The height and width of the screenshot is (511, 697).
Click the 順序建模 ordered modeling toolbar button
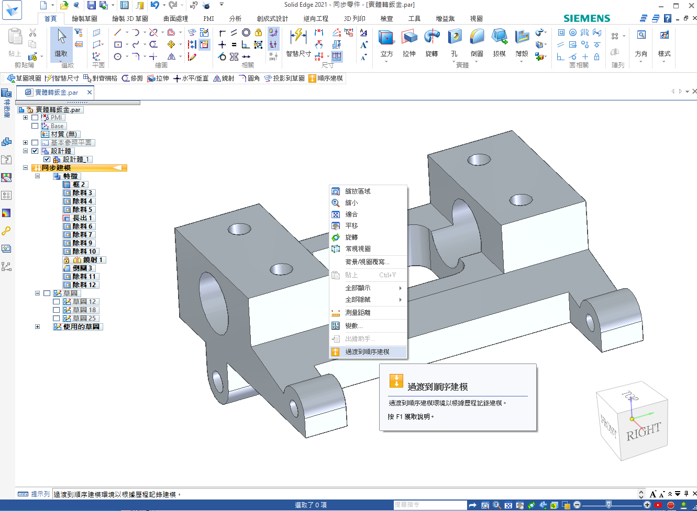(x=326, y=78)
